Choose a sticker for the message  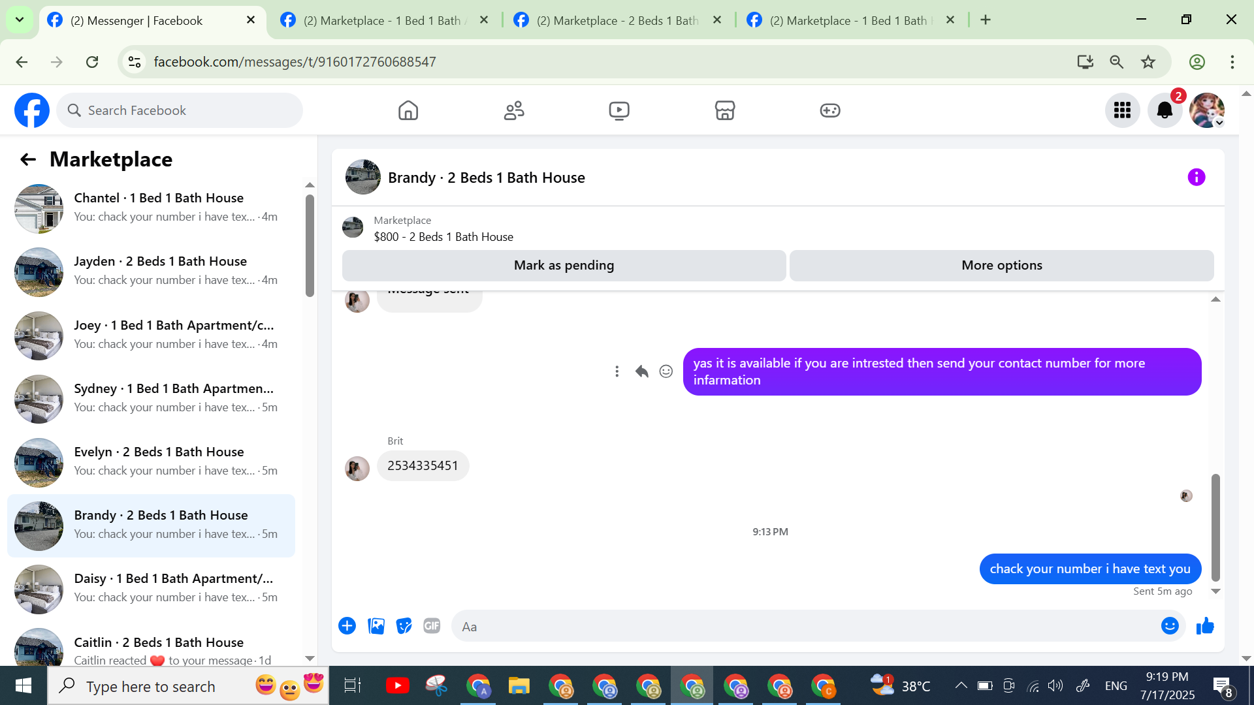pos(404,626)
